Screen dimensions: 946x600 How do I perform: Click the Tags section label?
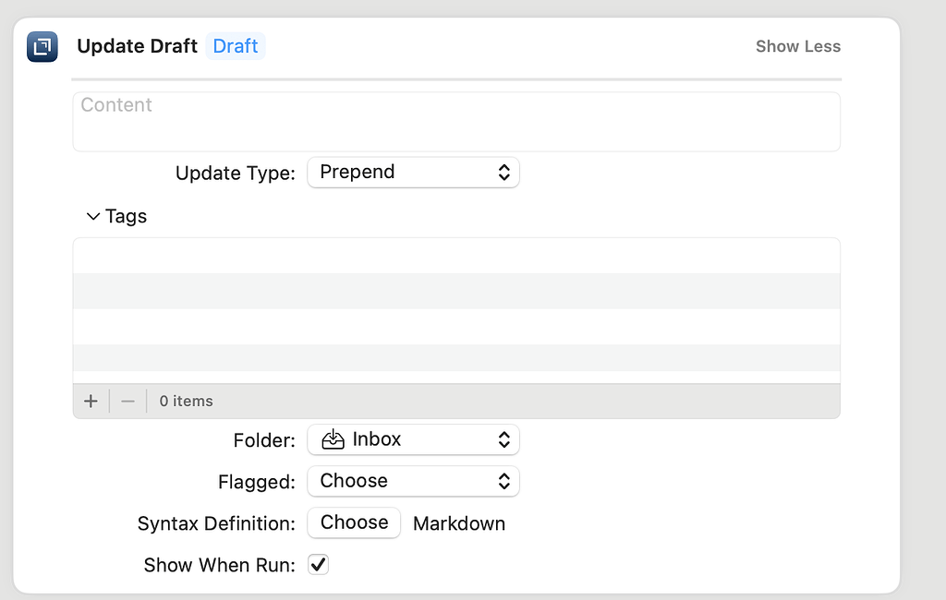coord(126,216)
